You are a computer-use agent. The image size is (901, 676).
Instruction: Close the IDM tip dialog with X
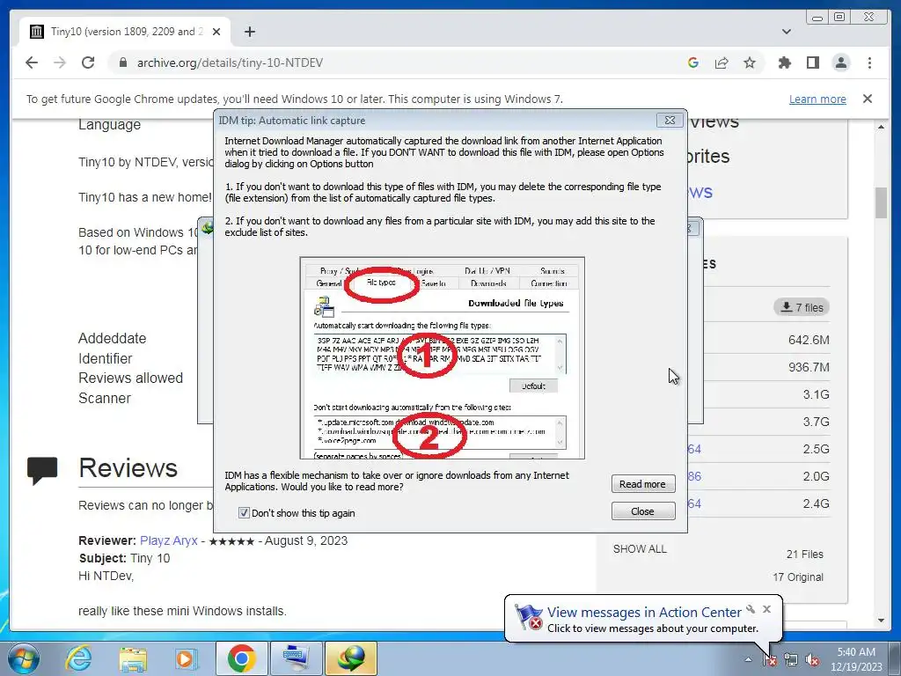tap(670, 120)
